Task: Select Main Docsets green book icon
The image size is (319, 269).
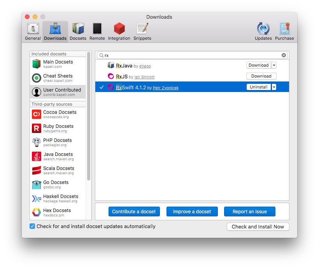Action: tap(37, 64)
